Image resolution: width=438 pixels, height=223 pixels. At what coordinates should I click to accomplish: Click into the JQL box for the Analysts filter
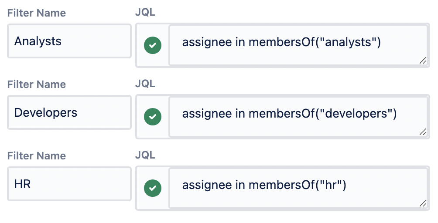coord(298,45)
